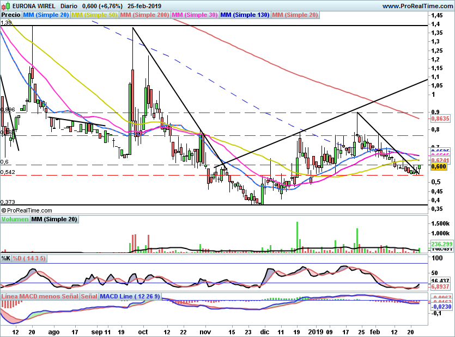This screenshot has height=337, width=455.
Task: Click the Señal label in MACD panel
Action: (89, 296)
